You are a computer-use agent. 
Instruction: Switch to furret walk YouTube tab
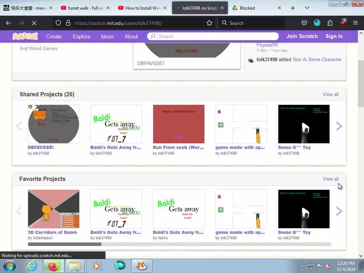click(85, 8)
